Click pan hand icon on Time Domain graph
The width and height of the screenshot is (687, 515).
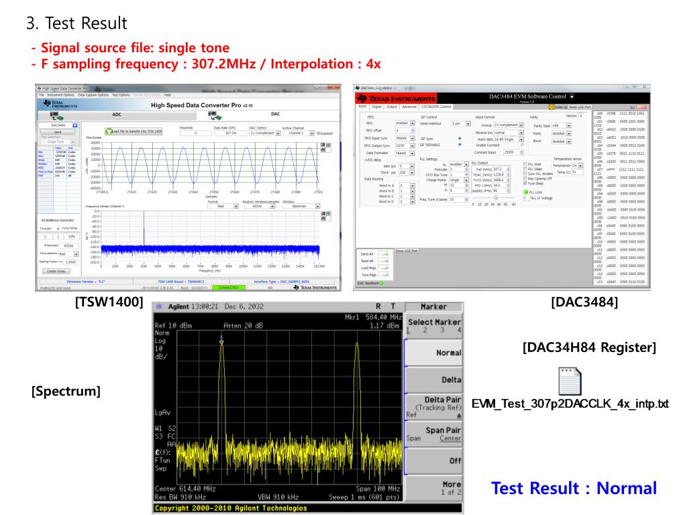tap(323, 150)
